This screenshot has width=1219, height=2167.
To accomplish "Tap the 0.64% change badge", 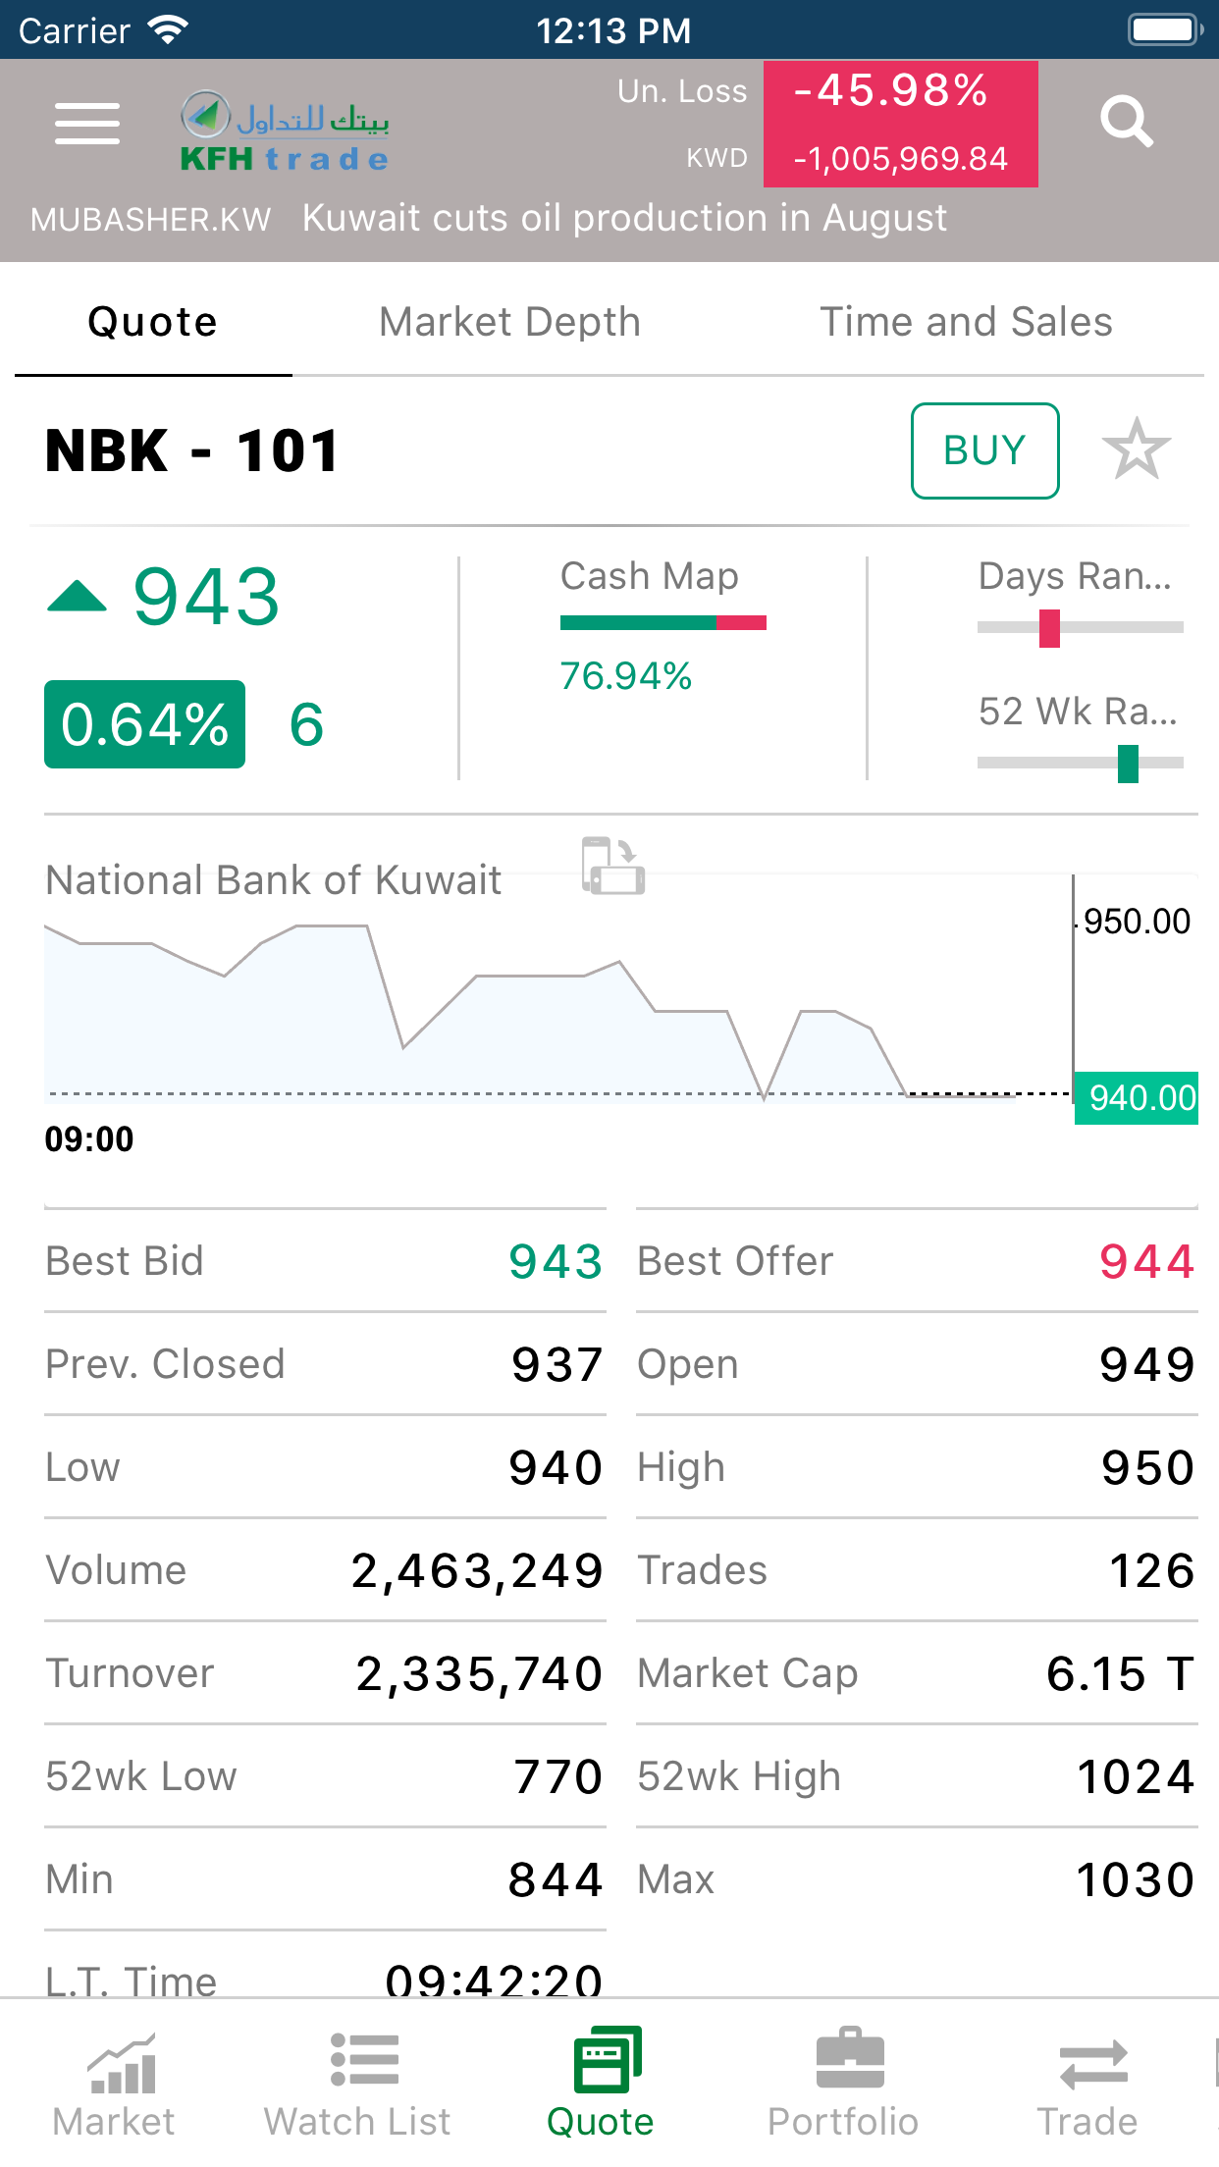I will [145, 724].
